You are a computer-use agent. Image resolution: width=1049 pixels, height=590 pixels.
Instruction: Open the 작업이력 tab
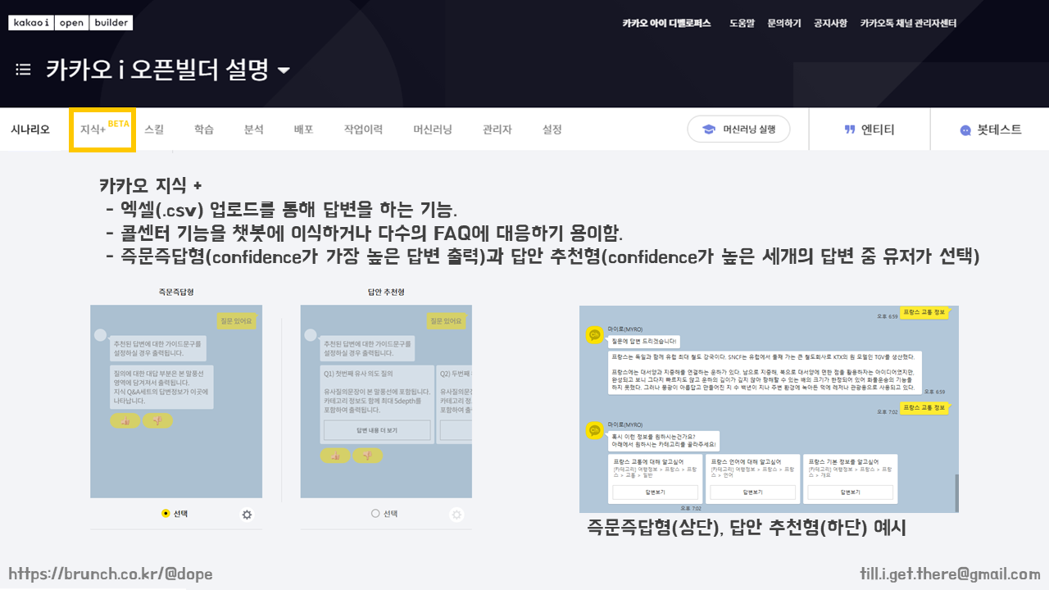coord(363,129)
